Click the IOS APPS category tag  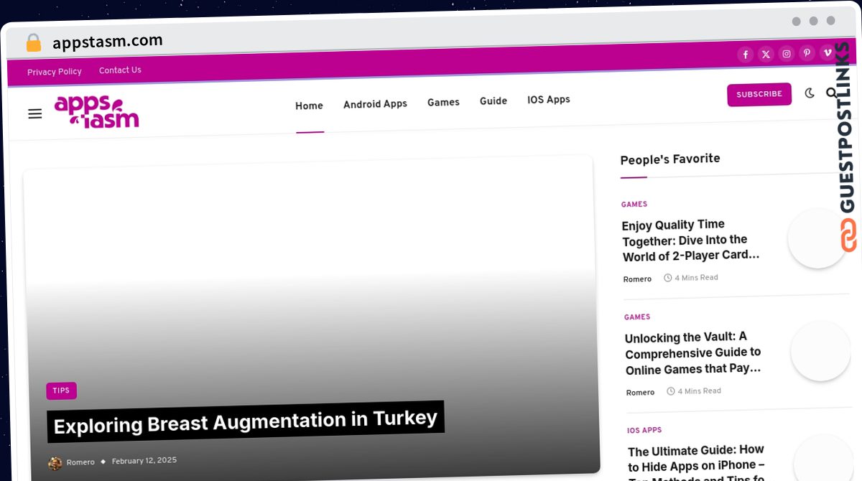coord(644,431)
